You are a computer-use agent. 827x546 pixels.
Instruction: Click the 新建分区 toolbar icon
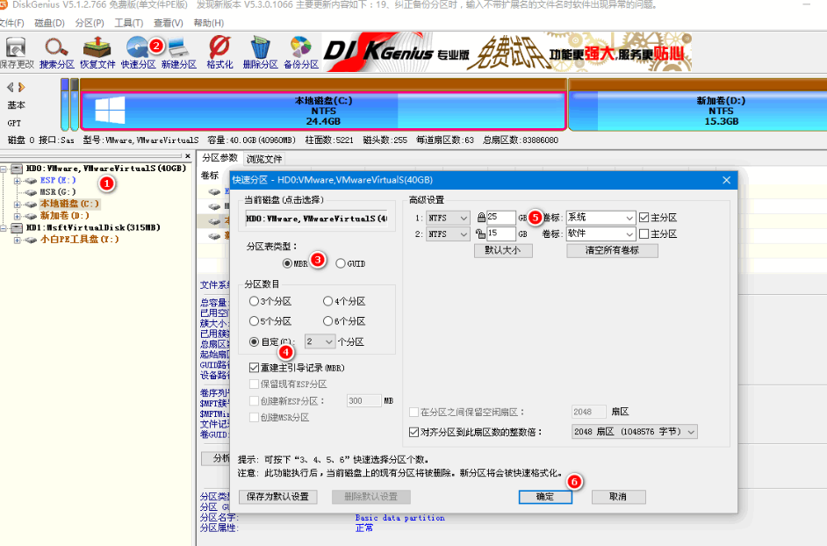179,48
